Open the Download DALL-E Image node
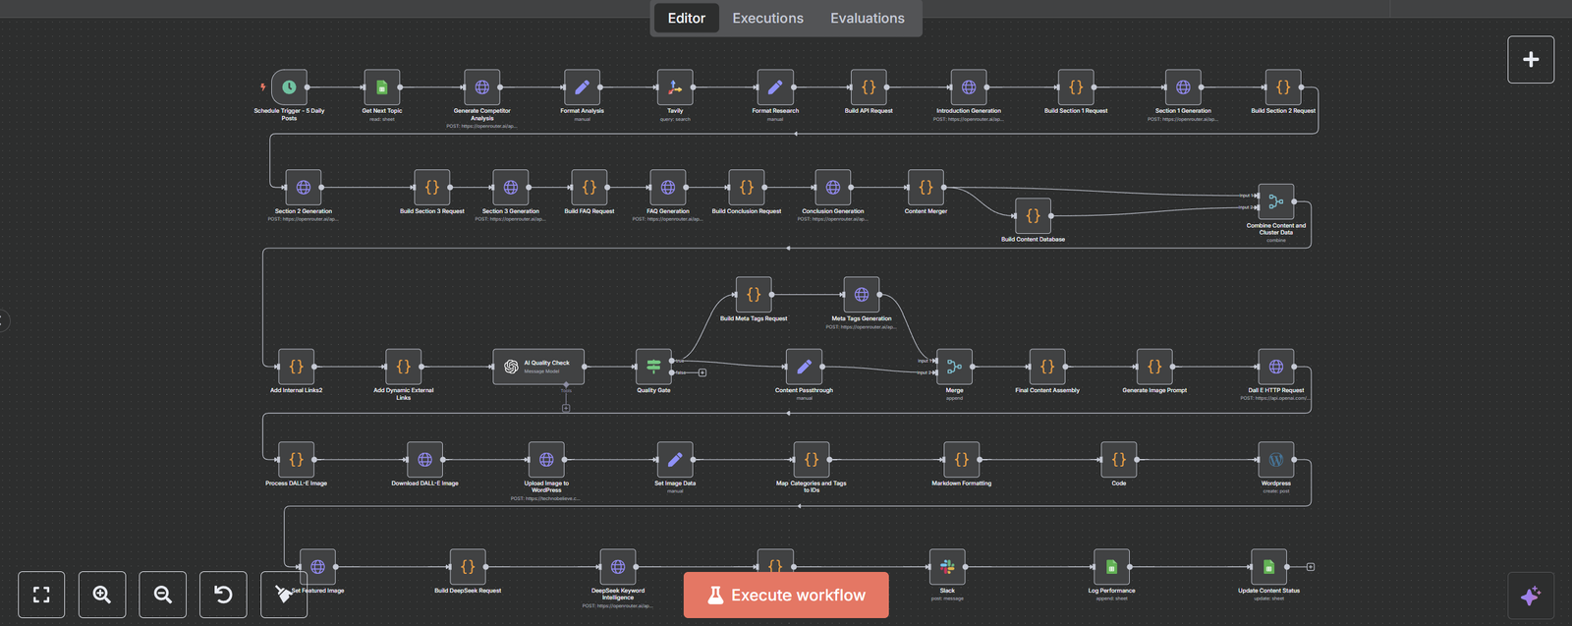Image resolution: width=1572 pixels, height=626 pixels. pyautogui.click(x=425, y=460)
